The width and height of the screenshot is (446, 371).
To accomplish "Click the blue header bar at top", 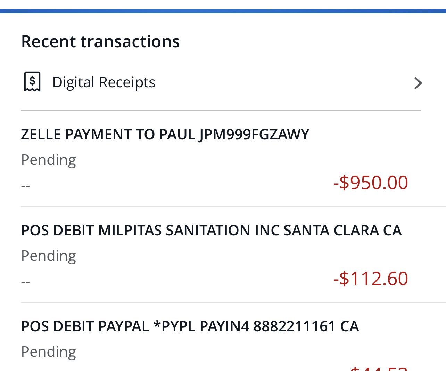I will [x=223, y=11].
